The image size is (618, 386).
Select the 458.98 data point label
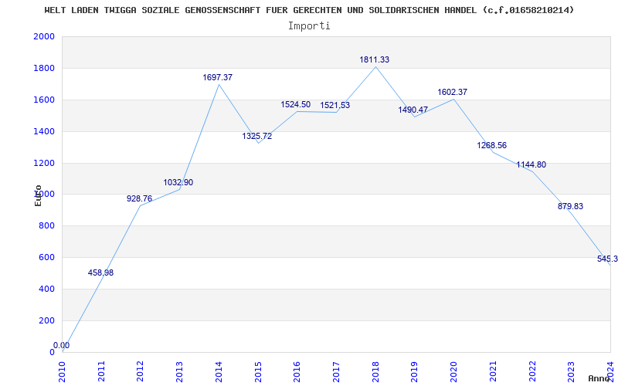100,273
